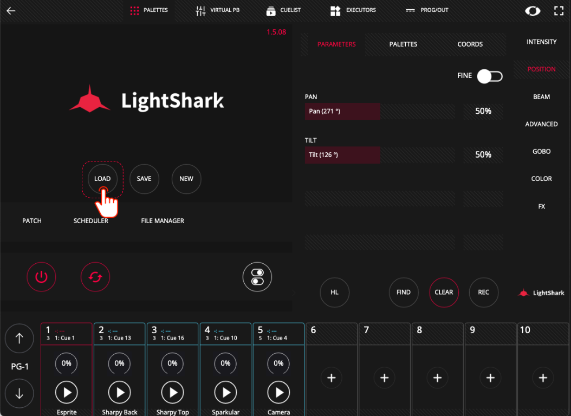The height and width of the screenshot is (416, 571).
Task: Toggle the FINE switch
Action: tap(490, 76)
